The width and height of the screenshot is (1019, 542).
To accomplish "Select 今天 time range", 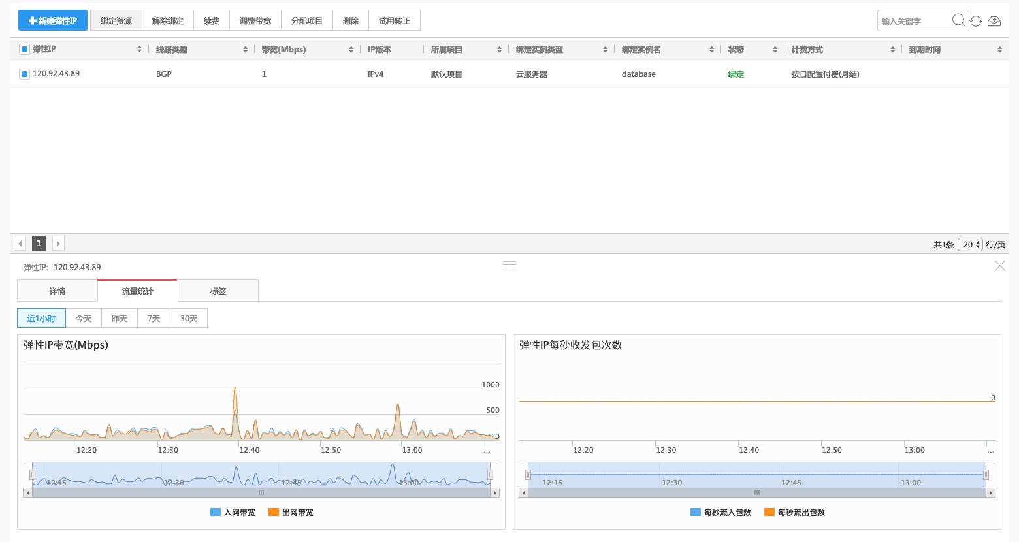I will pyautogui.click(x=84, y=319).
